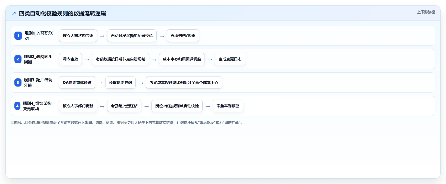Click the arrow after OA借调审批通过
The height and width of the screenshot is (184, 446).
pos(100,83)
